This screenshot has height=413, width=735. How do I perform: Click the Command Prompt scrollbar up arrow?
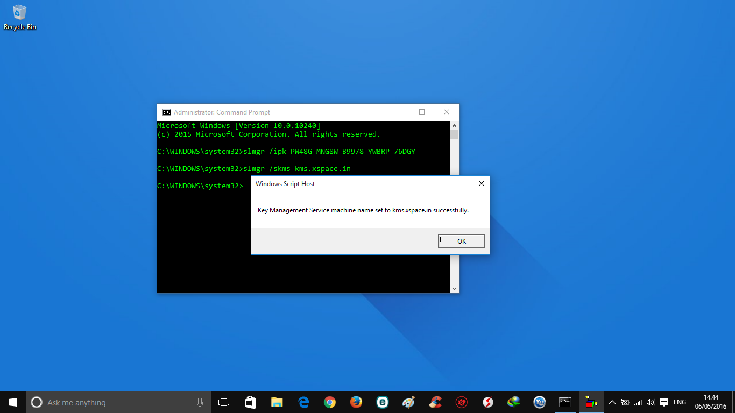(454, 125)
